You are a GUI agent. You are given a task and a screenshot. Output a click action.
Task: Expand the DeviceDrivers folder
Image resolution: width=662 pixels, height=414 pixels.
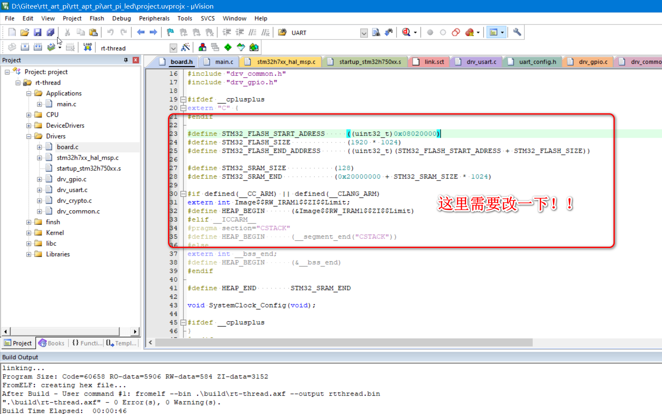pyautogui.click(x=29, y=126)
